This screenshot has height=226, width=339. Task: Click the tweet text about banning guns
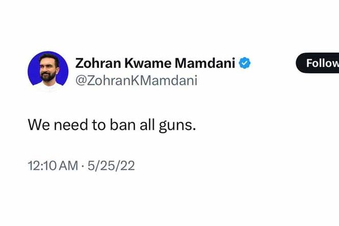pyautogui.click(x=112, y=124)
